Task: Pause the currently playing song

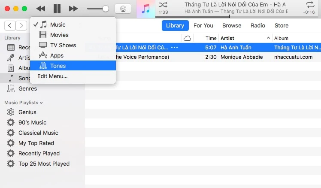Action: 57,9
